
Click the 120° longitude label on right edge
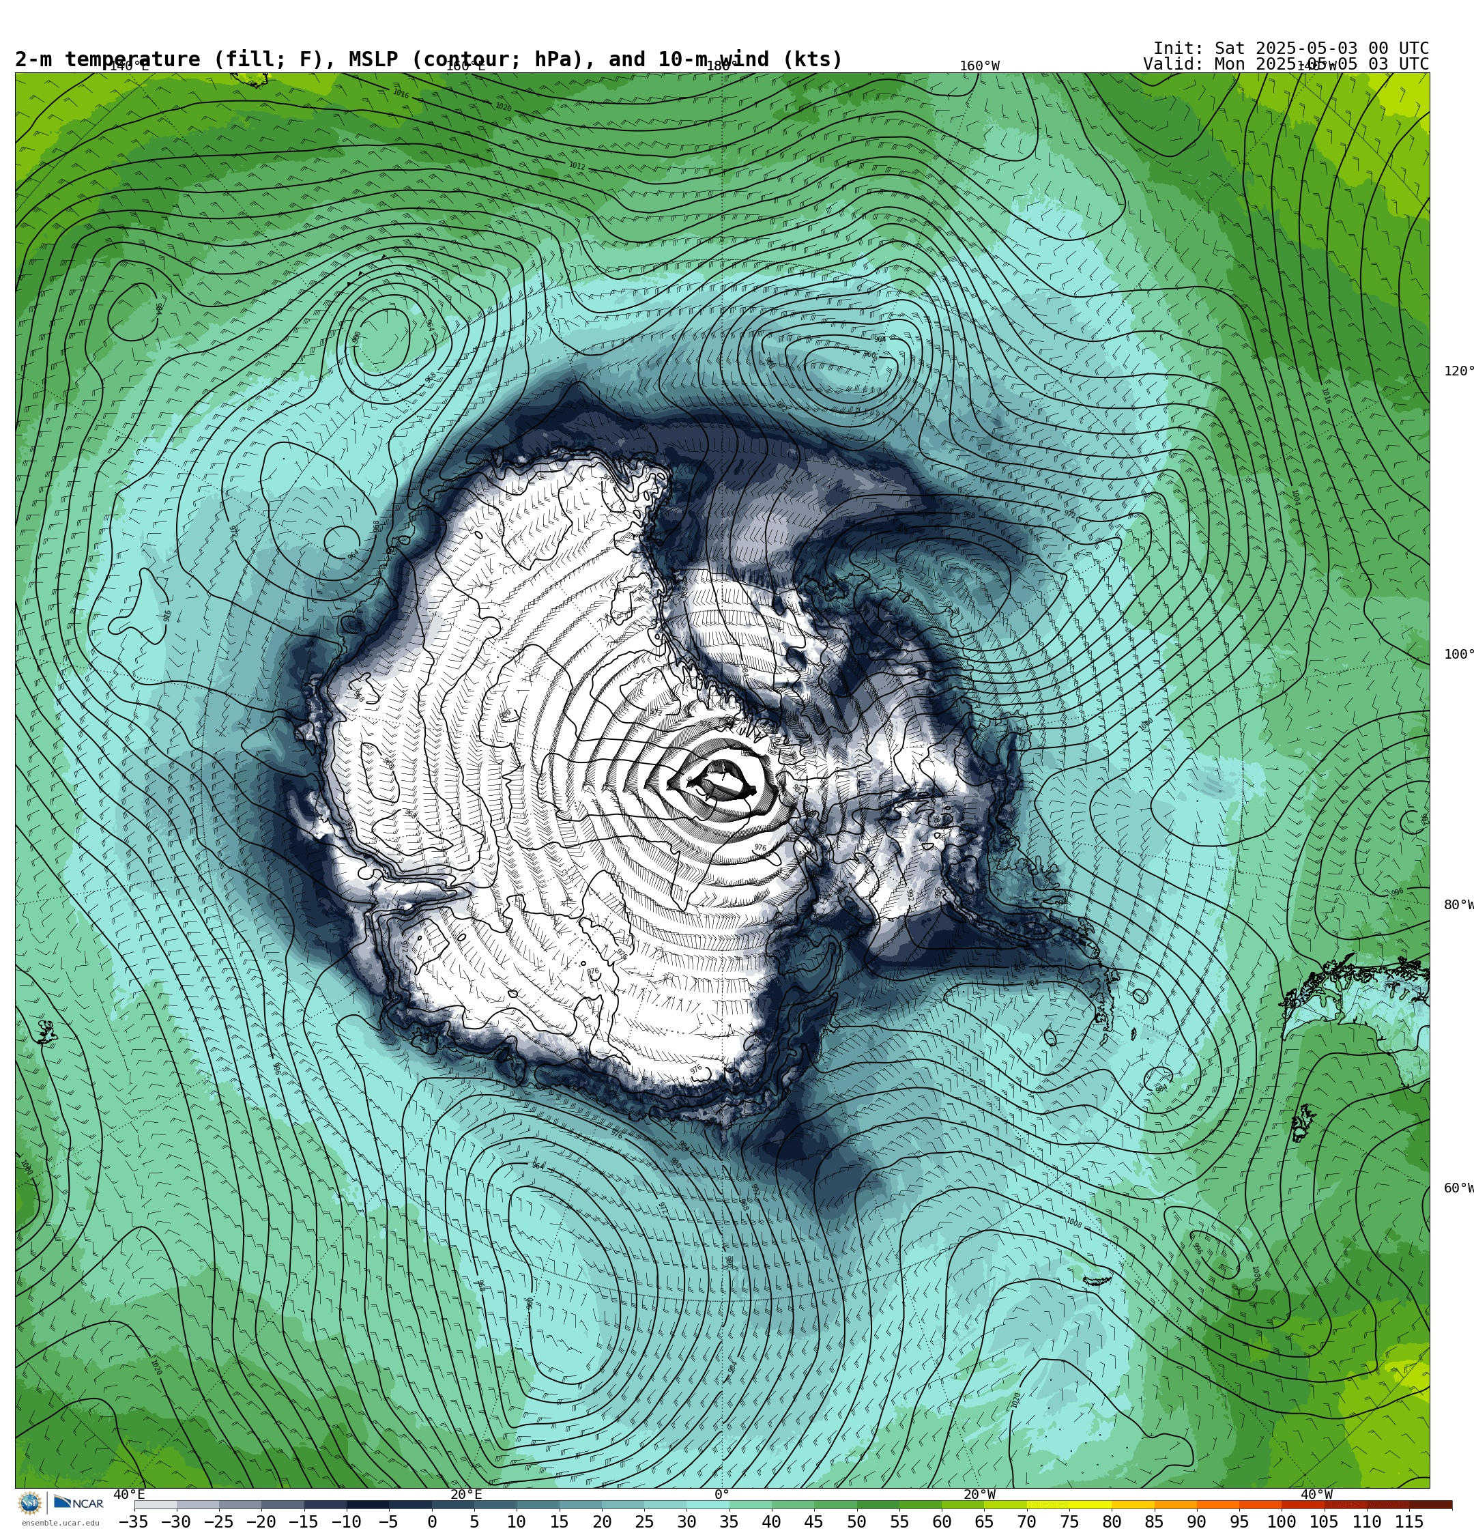coord(1458,371)
